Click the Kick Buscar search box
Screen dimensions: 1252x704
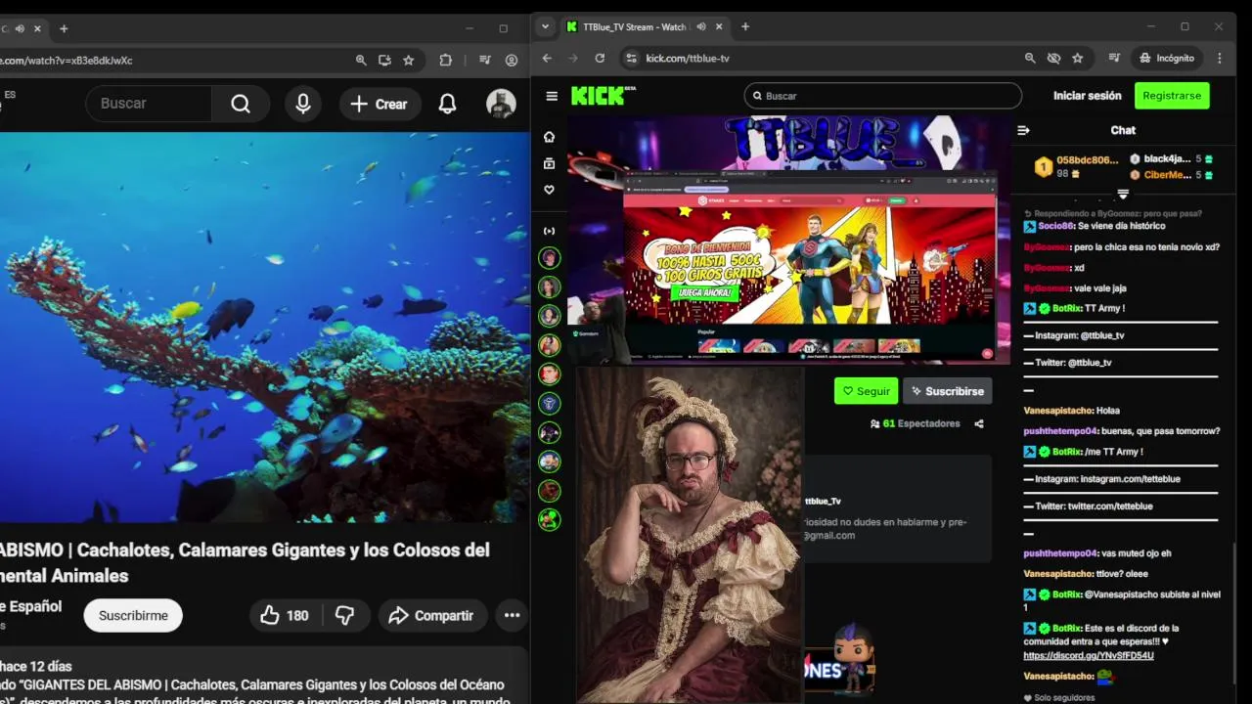(882, 96)
